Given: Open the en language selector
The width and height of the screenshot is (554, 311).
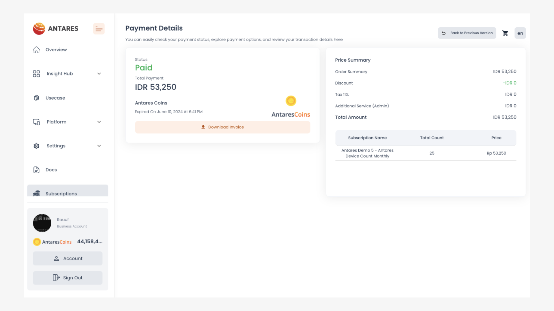Looking at the screenshot, I should (520, 33).
